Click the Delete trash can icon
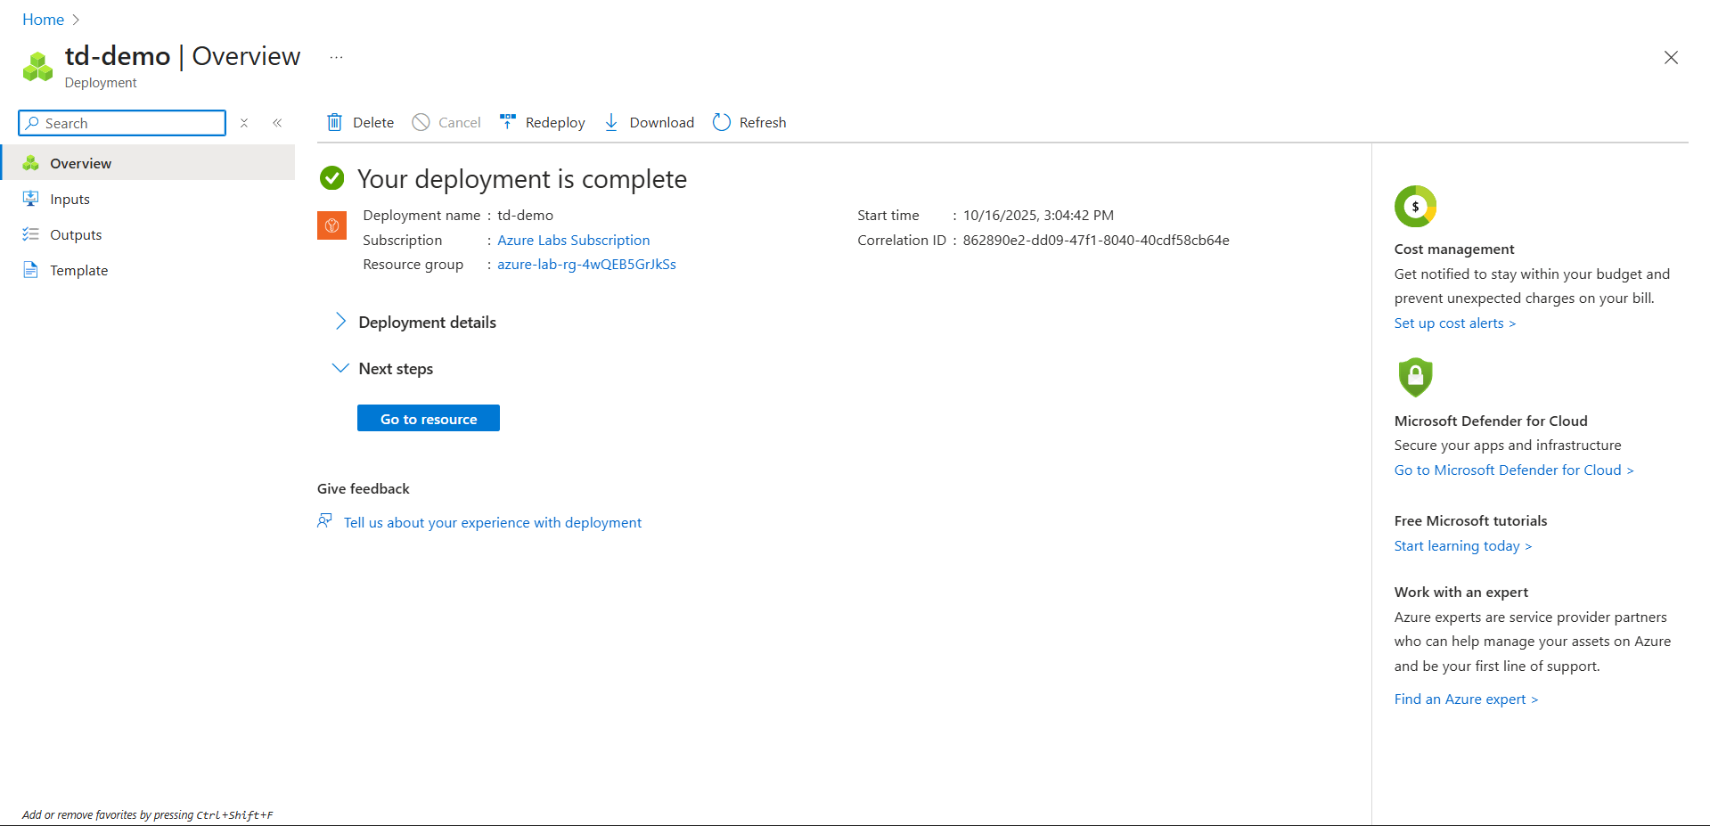The width and height of the screenshot is (1710, 826). click(x=334, y=122)
